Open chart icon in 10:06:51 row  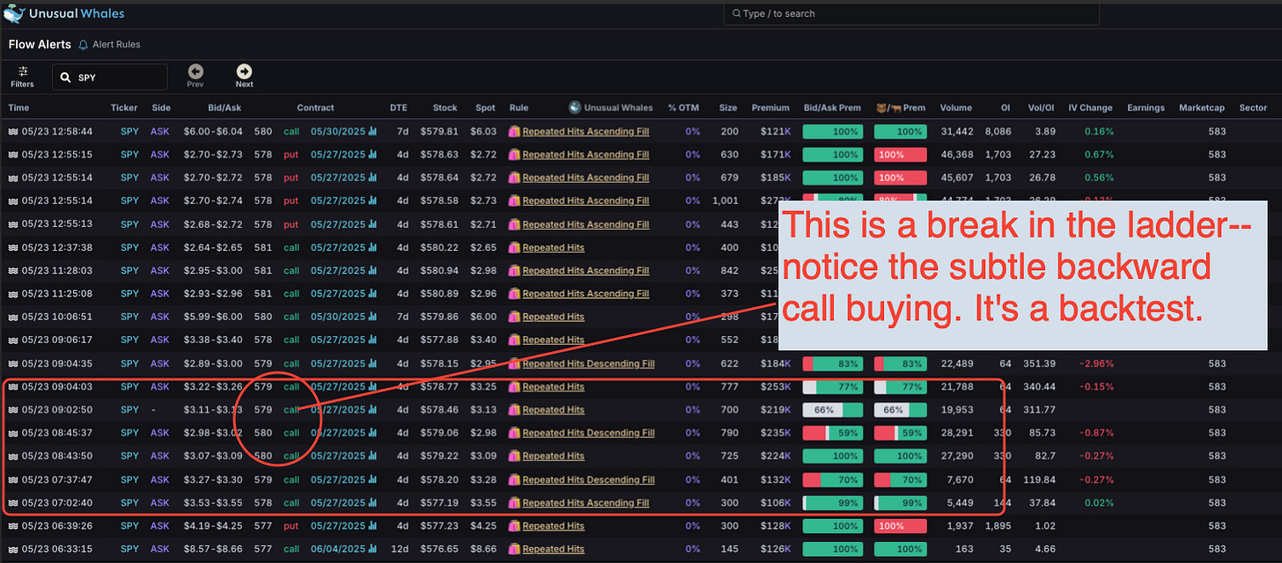pyautogui.click(x=372, y=317)
